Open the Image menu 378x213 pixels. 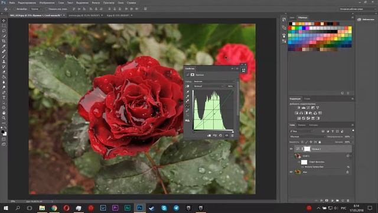(47, 2)
